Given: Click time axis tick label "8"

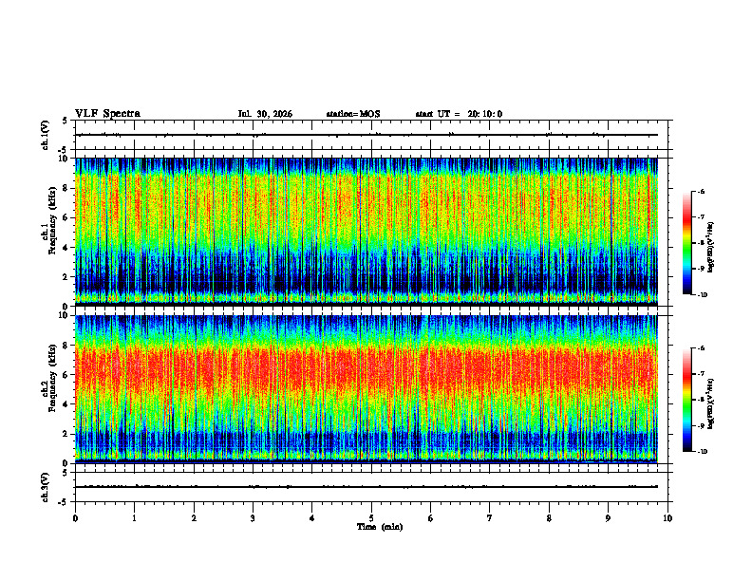Looking at the screenshot, I should [549, 518].
